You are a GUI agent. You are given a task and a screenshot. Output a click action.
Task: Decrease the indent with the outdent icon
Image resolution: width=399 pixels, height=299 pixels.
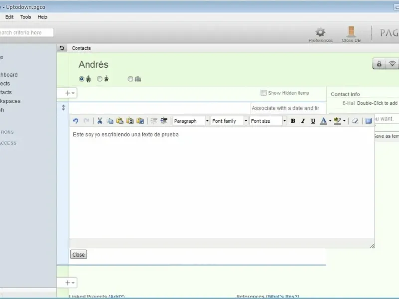(154, 121)
